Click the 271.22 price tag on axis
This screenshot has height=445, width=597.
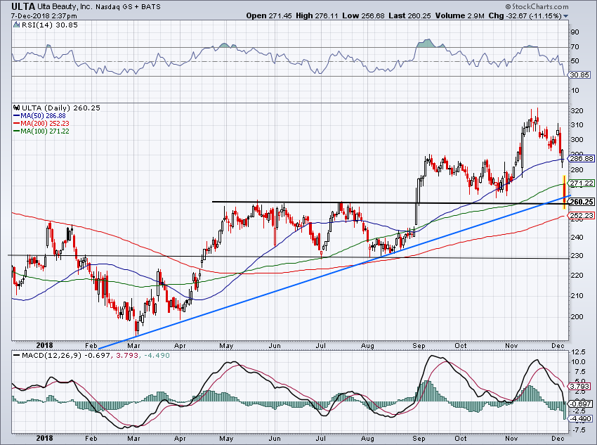tap(582, 183)
